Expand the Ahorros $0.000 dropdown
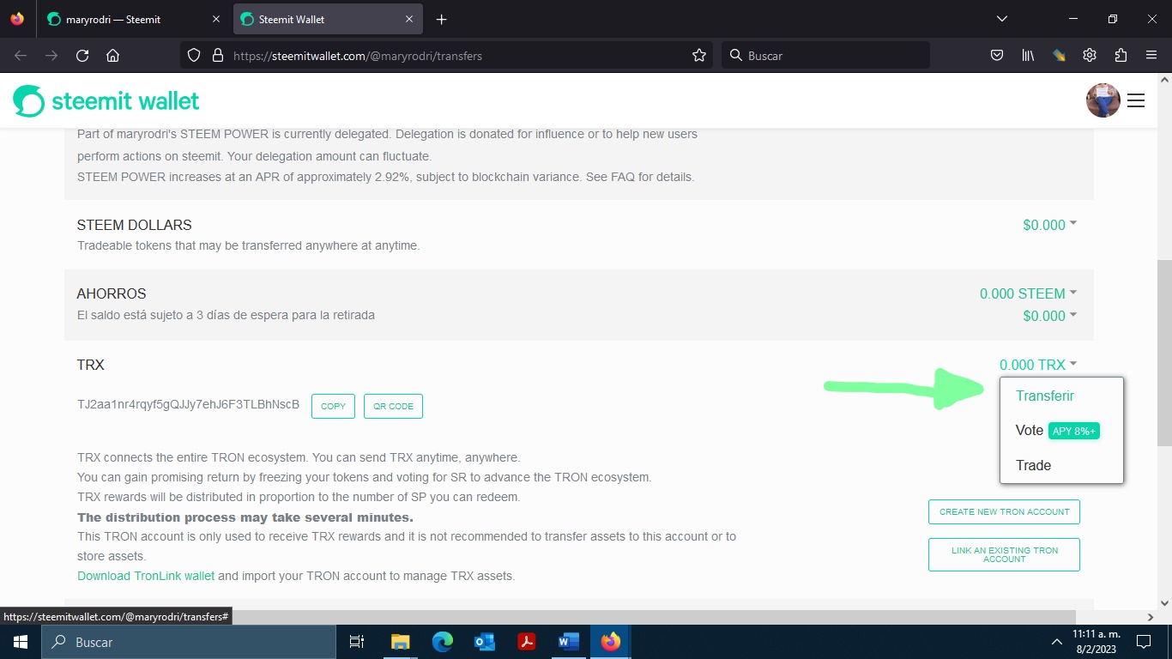 tap(1049, 316)
